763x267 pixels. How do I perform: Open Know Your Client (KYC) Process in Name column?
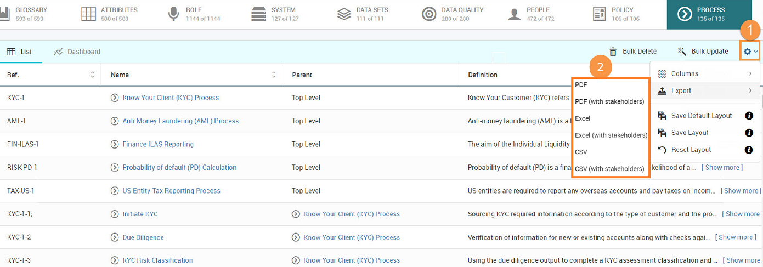click(171, 98)
